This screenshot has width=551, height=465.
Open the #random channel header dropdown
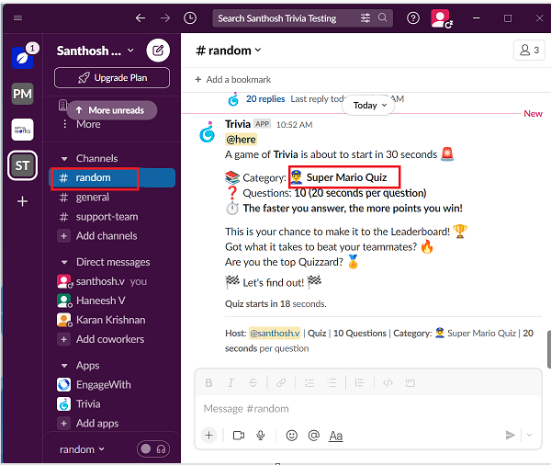point(229,51)
